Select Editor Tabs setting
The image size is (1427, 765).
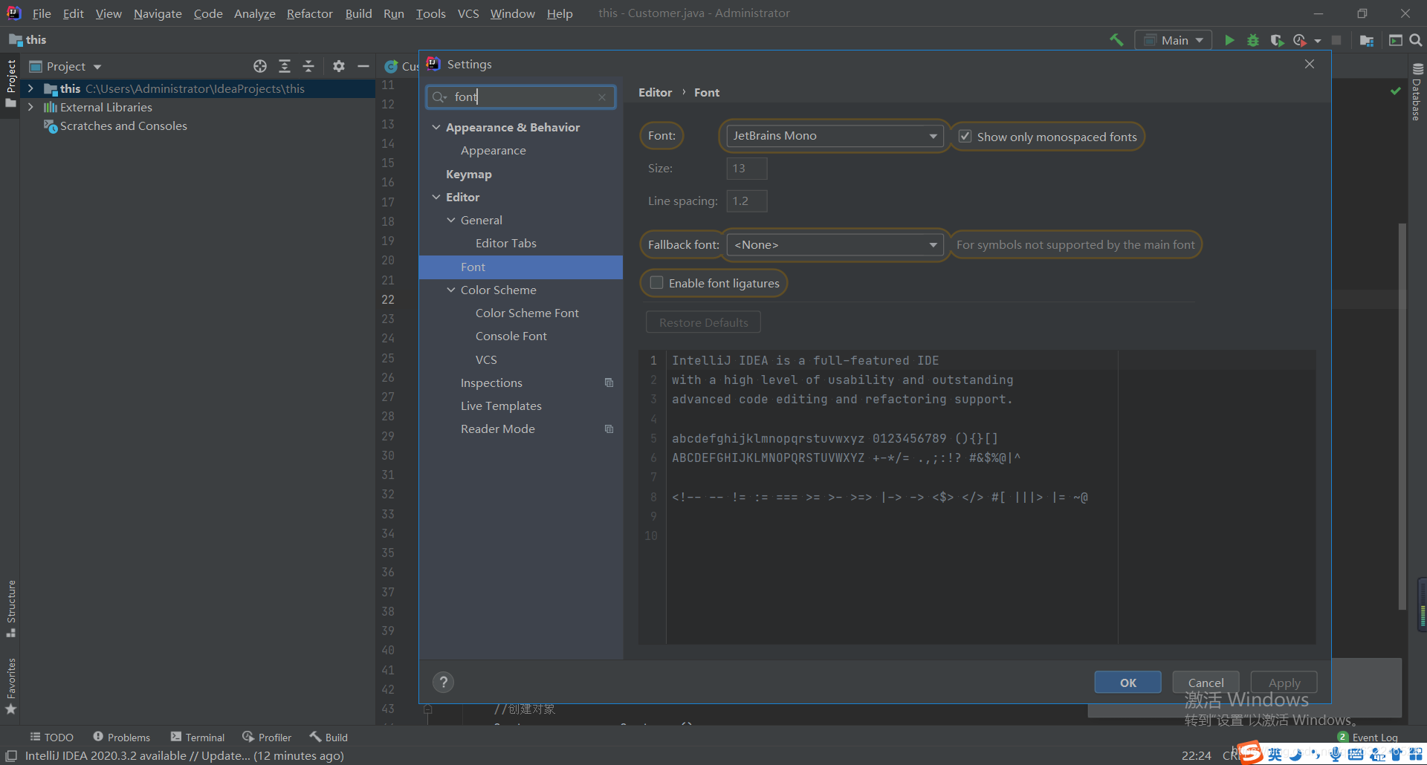[505, 243]
